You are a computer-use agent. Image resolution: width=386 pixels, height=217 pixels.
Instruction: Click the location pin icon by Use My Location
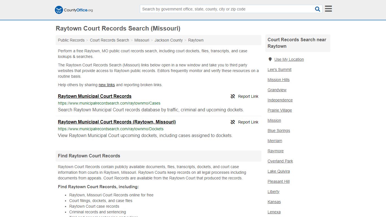[x=270, y=59]
